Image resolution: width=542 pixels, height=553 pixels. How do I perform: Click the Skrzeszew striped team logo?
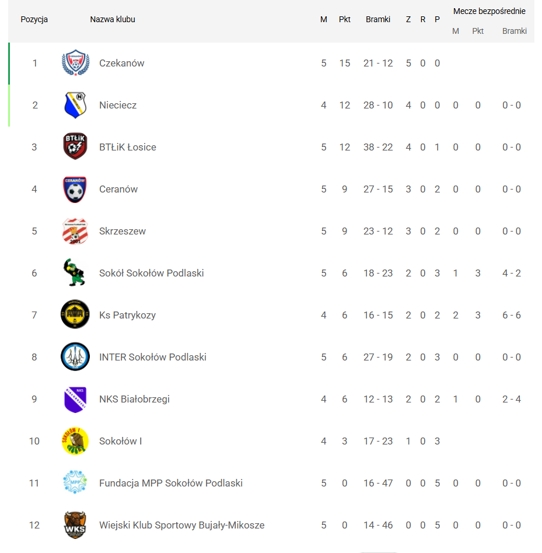tap(75, 231)
